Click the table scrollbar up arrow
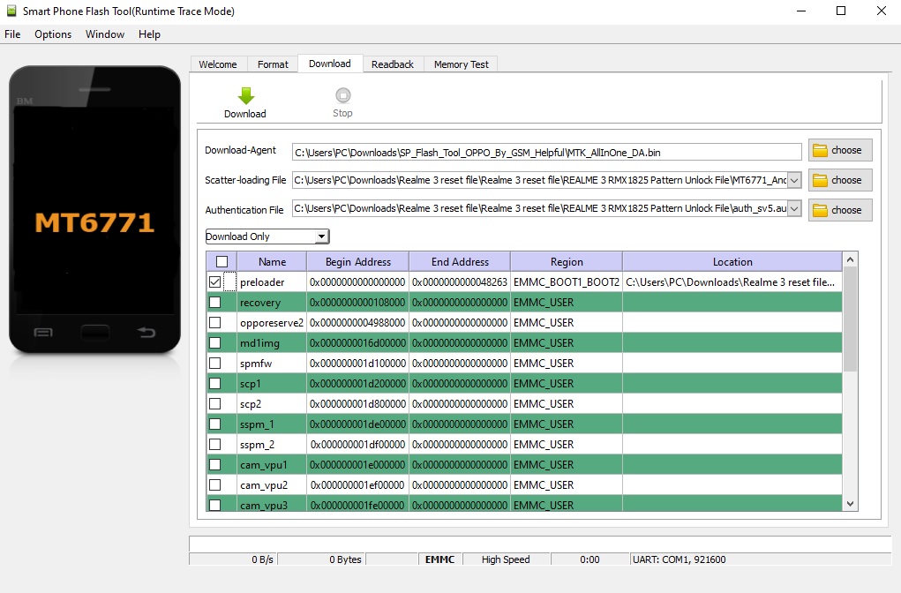The height and width of the screenshot is (593, 901). [851, 259]
